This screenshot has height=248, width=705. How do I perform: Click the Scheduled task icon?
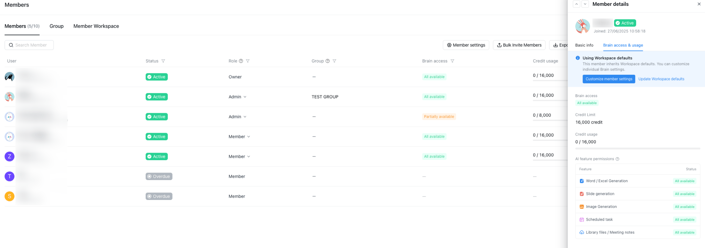pyautogui.click(x=582, y=220)
